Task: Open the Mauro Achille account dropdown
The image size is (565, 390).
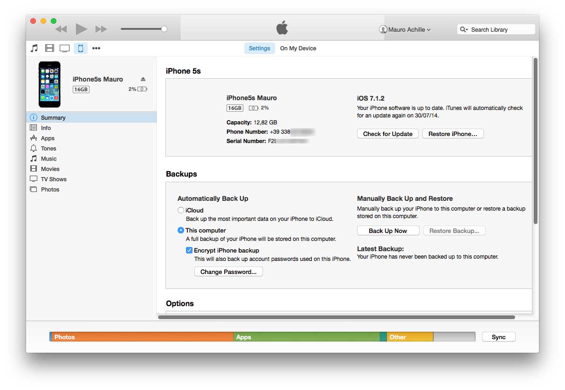Action: 406,29
